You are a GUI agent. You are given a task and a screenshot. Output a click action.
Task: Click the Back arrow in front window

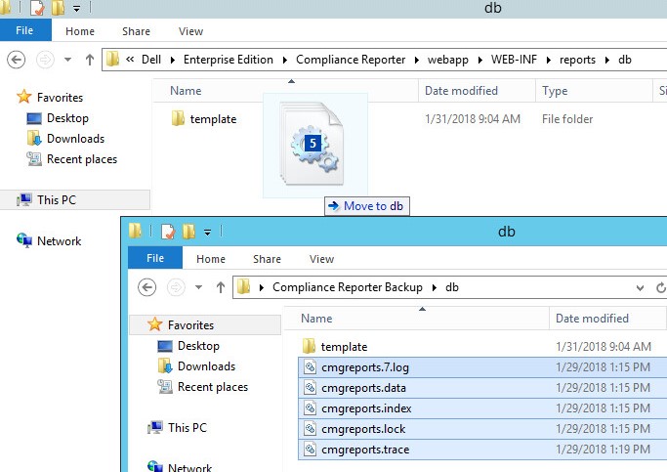click(147, 287)
